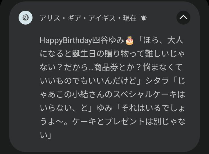Collapse the notification with the chevron

183,18
